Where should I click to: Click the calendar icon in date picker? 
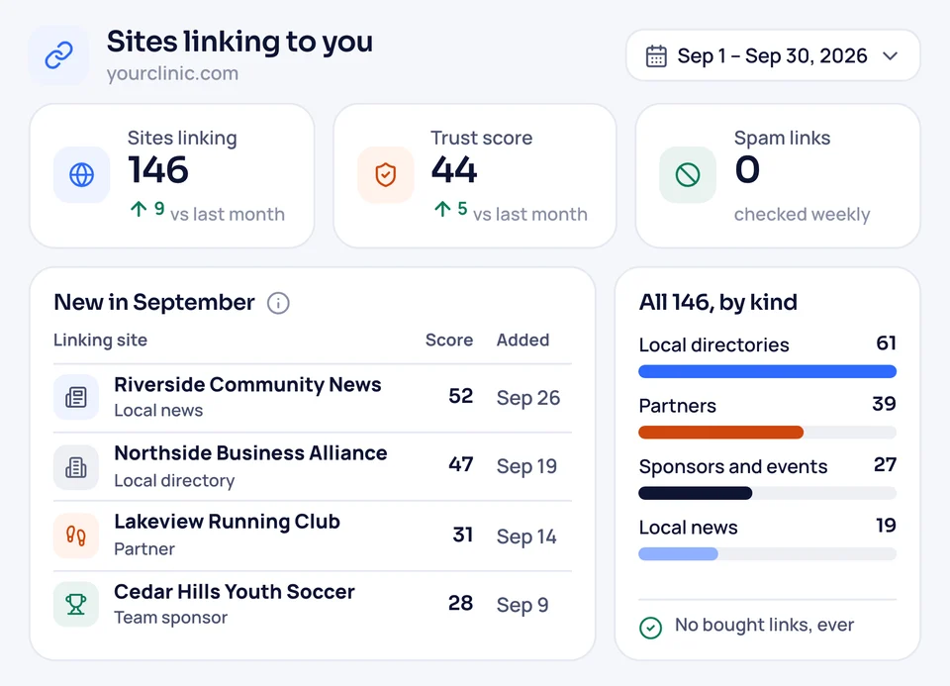coord(656,56)
